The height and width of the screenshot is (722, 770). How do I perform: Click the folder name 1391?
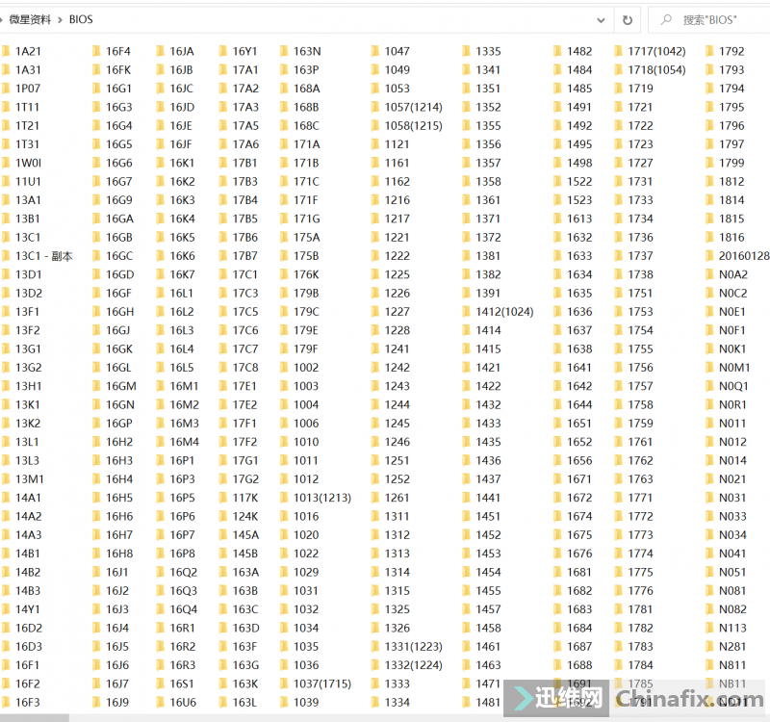[488, 294]
